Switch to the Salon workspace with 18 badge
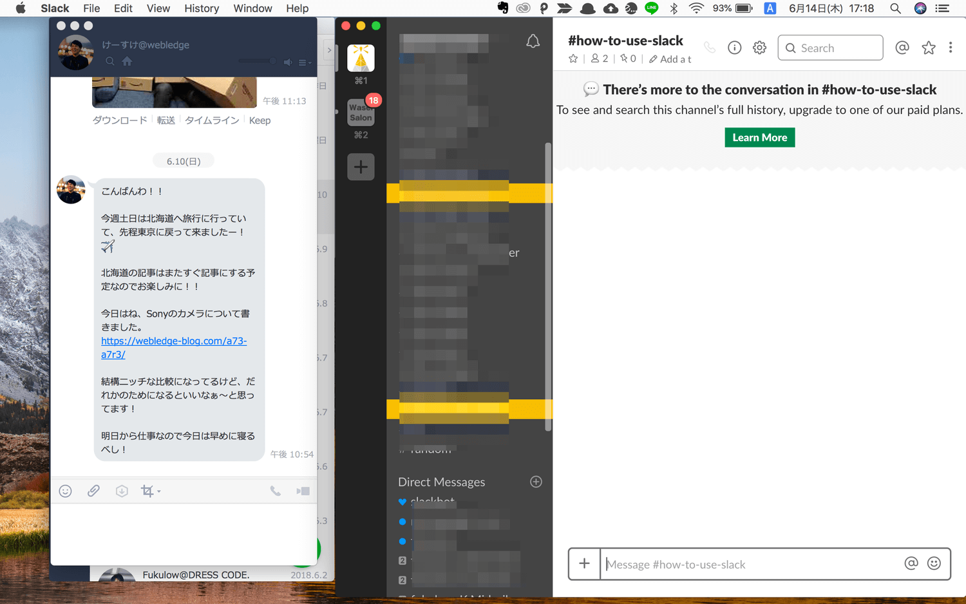 click(361, 113)
